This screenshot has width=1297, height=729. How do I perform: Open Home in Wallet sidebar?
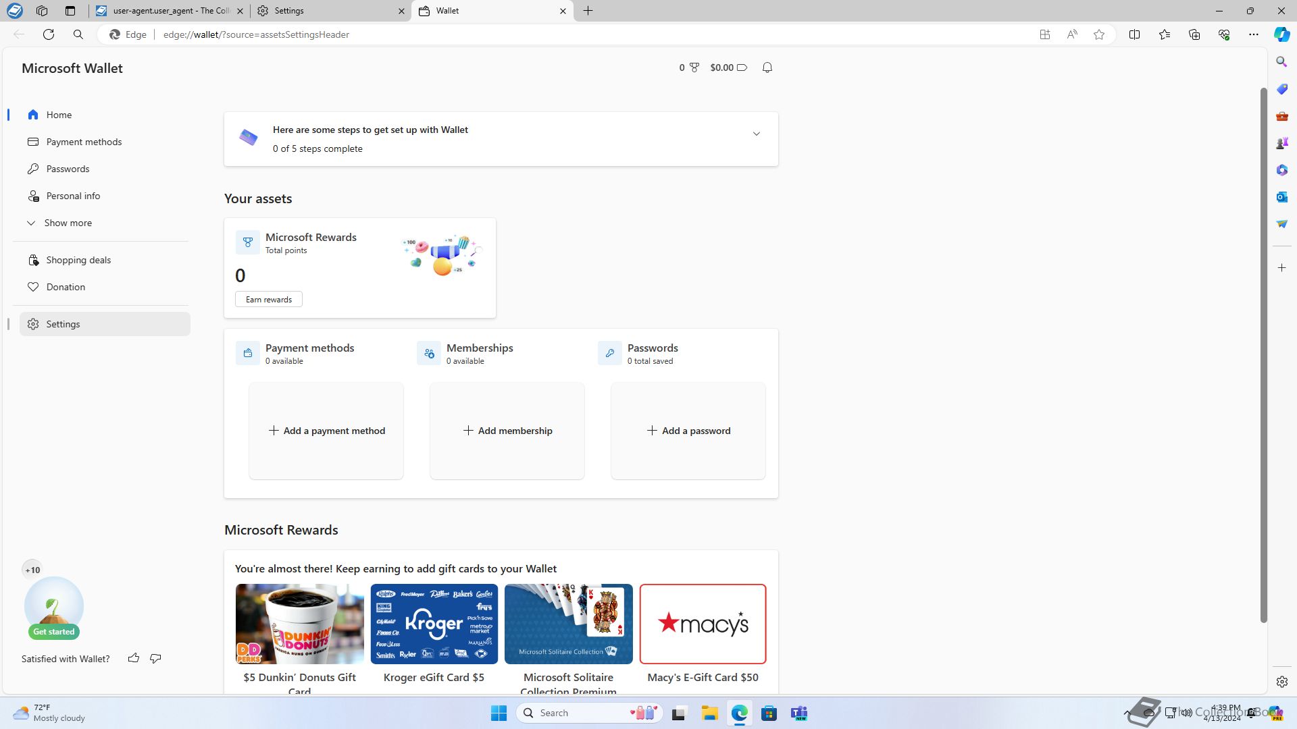(105, 115)
